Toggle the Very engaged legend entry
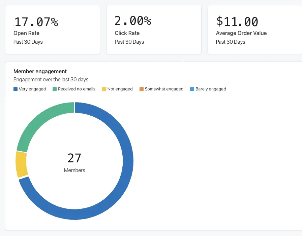The width and height of the screenshot is (302, 236). click(x=30, y=89)
